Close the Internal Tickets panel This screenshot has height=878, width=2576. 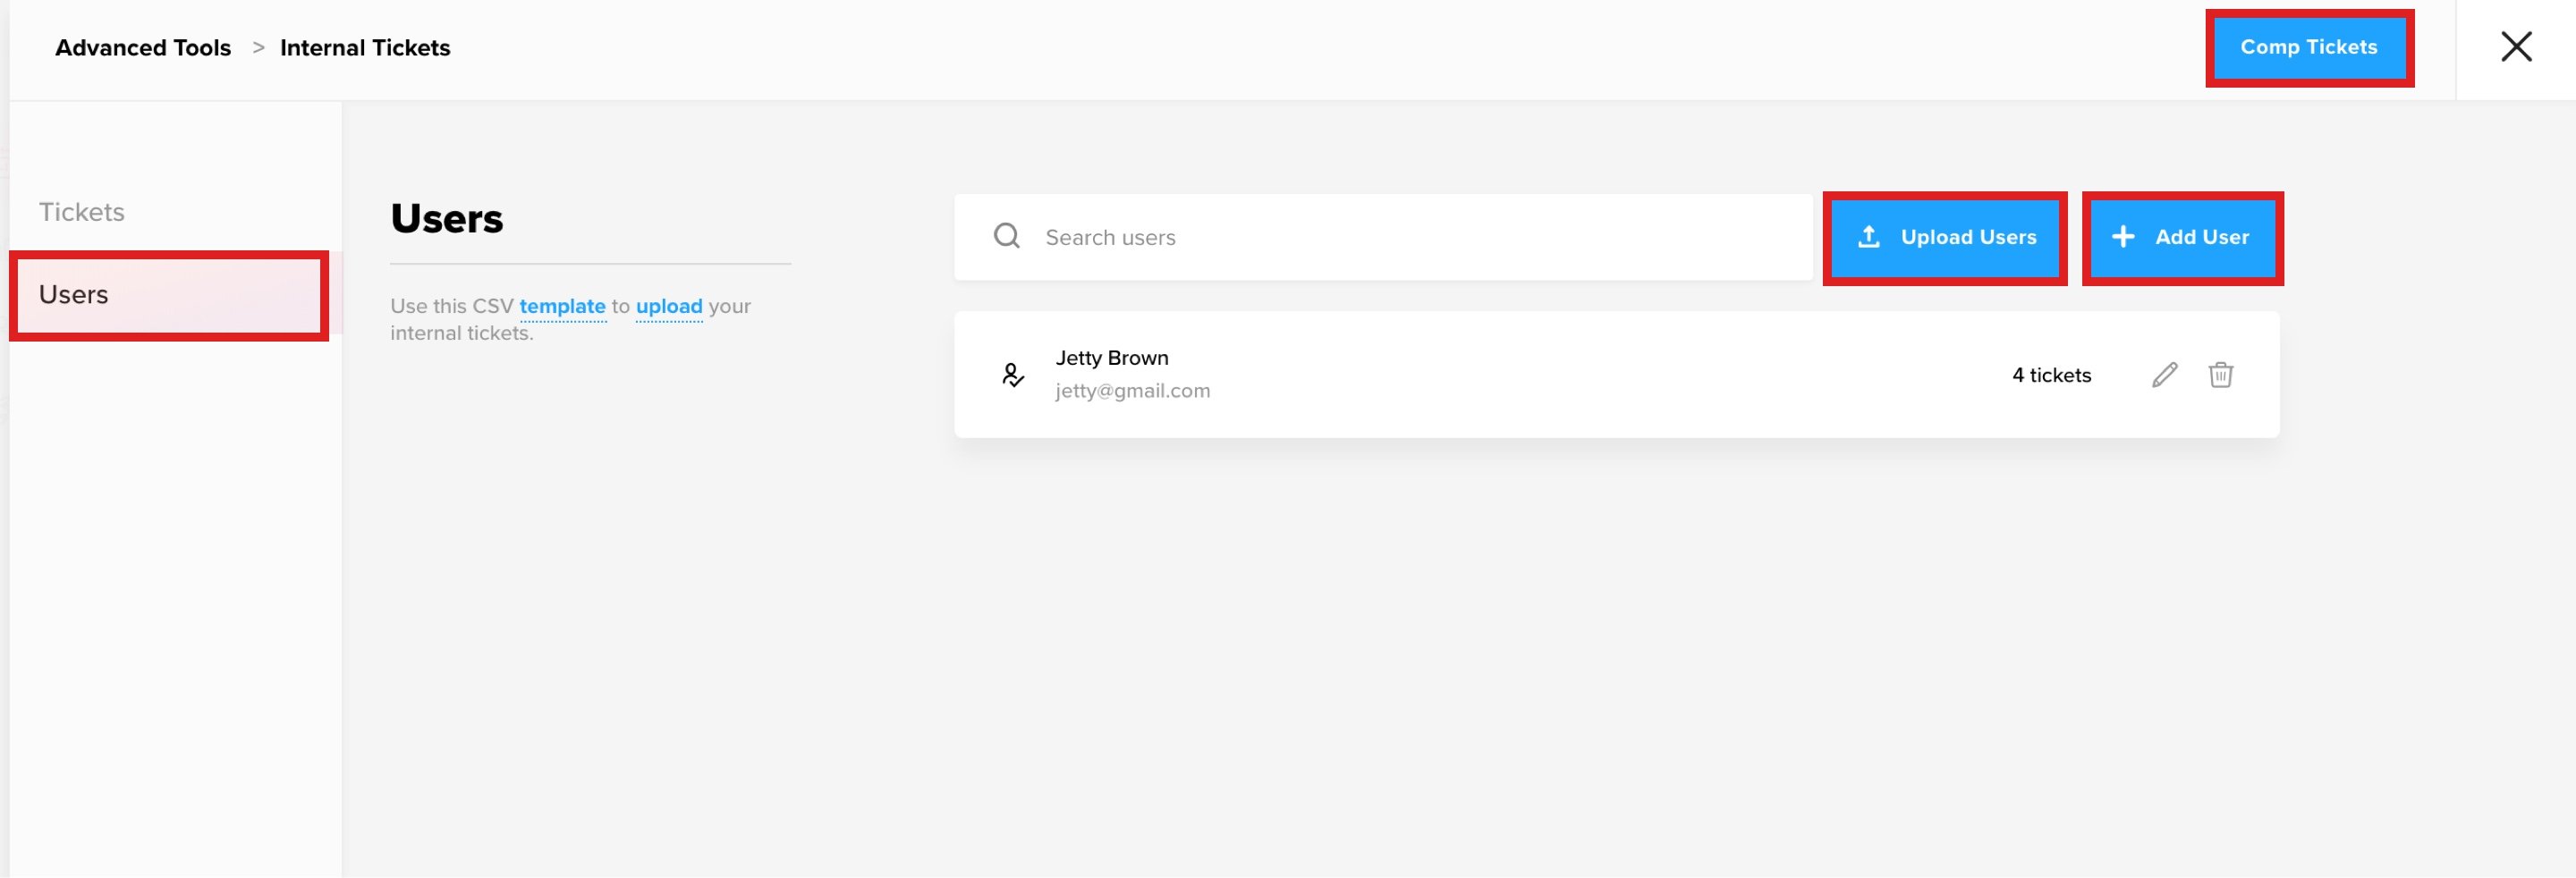tap(2516, 47)
